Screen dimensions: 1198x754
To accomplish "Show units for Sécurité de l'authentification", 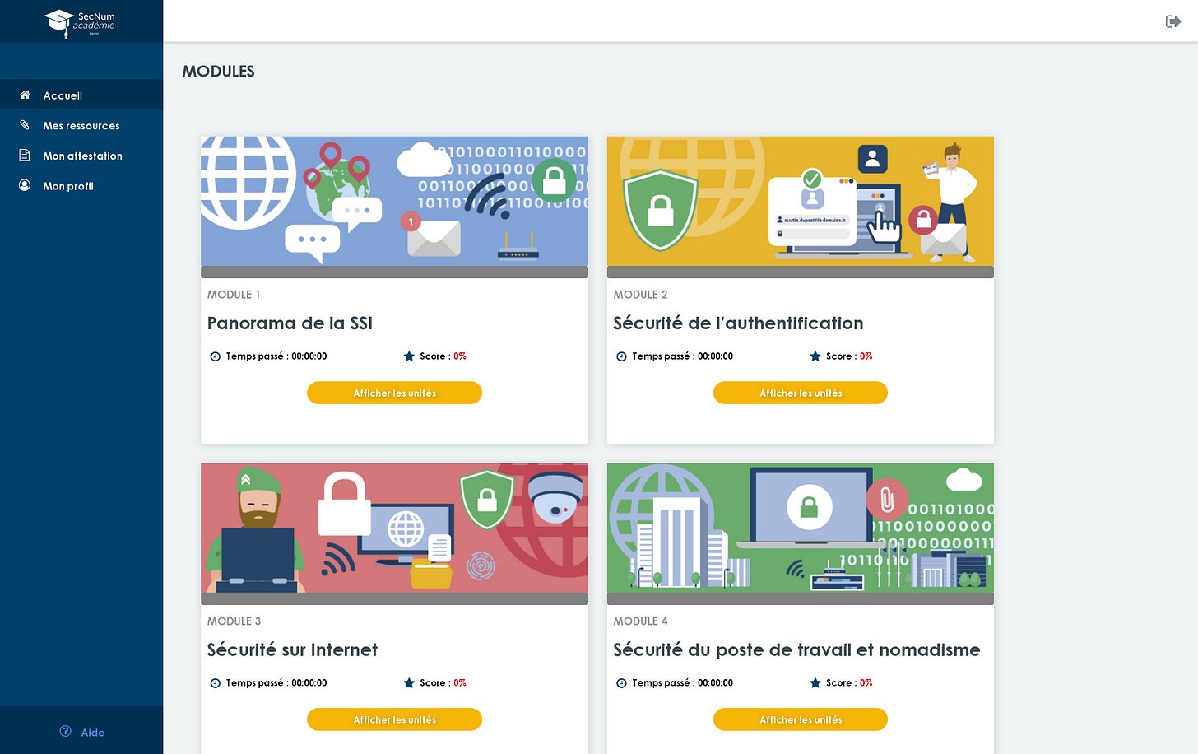I will [800, 393].
